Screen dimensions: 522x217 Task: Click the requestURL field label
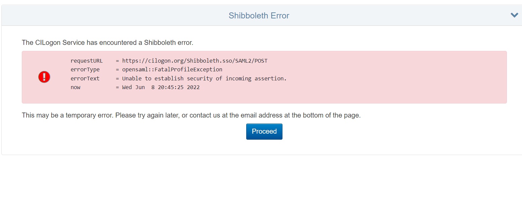point(87,61)
